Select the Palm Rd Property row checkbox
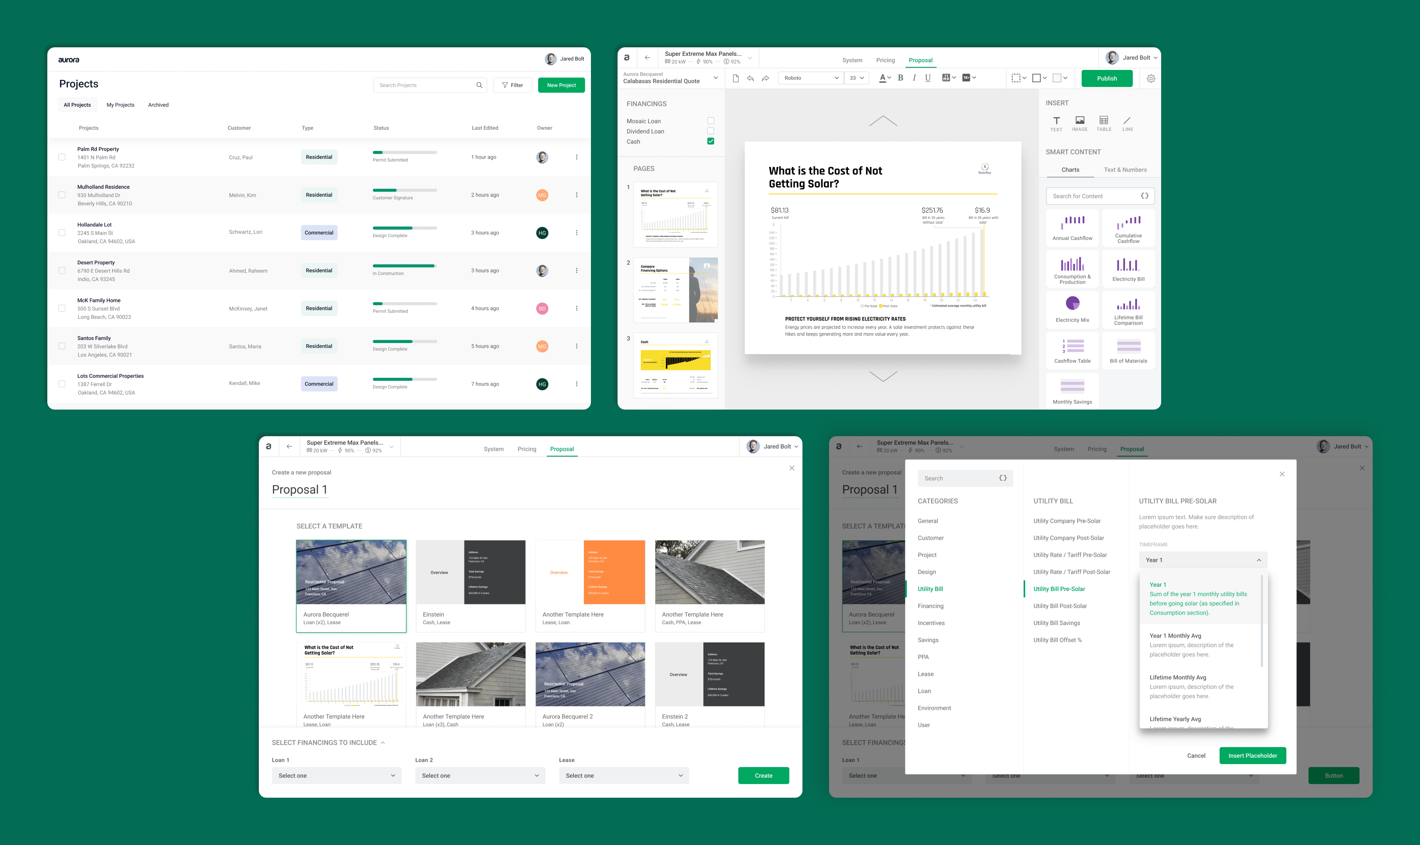This screenshot has width=1420, height=845. point(62,157)
